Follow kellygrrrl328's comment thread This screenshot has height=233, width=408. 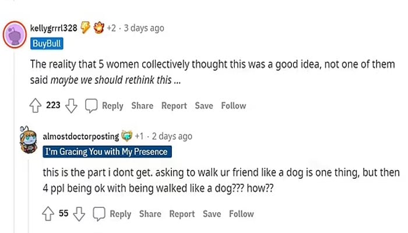[x=233, y=105]
